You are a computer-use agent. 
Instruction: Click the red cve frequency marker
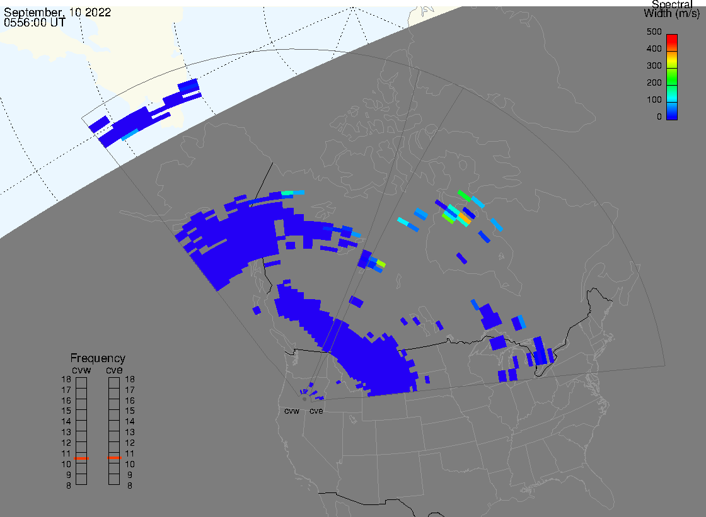tap(114, 458)
